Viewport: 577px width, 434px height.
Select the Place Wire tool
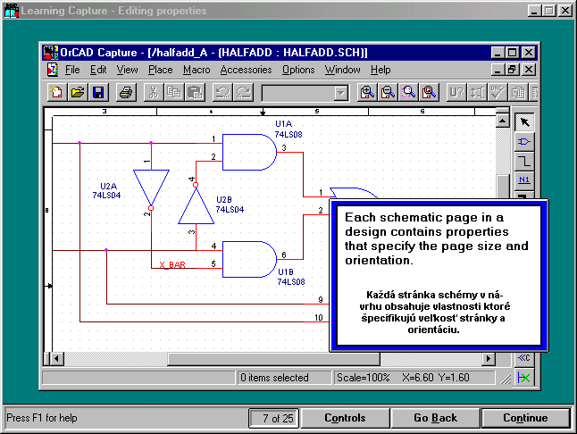(525, 162)
